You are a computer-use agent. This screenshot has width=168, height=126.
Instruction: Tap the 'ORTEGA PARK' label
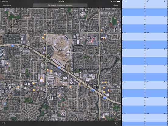[x=11, y=27]
